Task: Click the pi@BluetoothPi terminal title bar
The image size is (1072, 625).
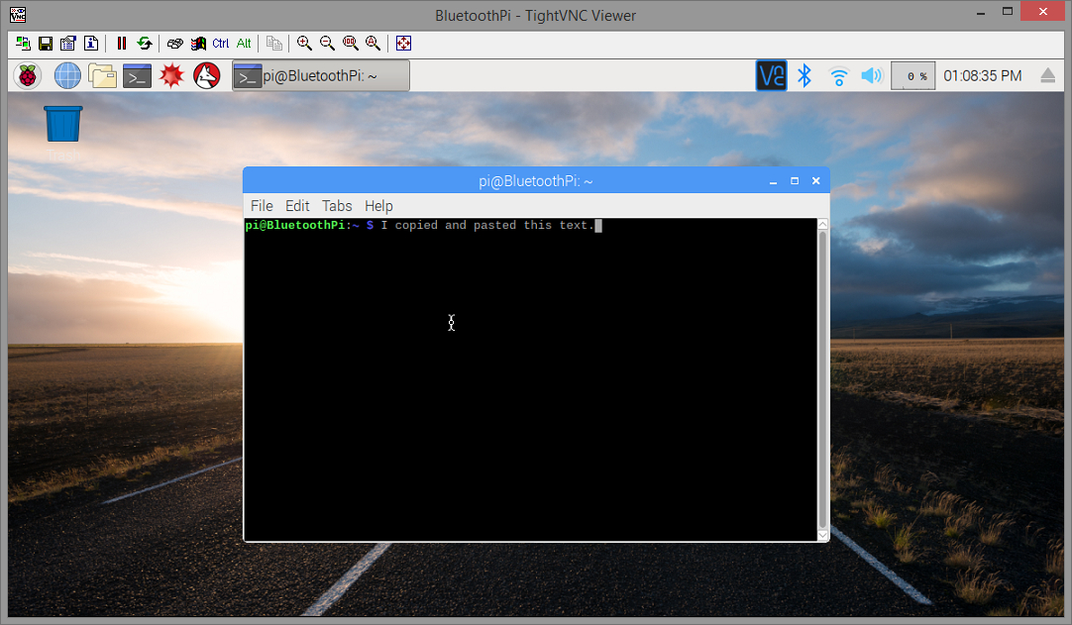Action: tap(536, 180)
